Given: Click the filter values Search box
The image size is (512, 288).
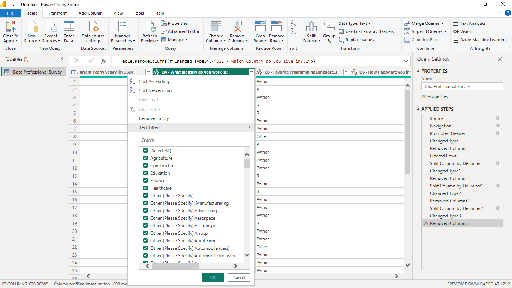Looking at the screenshot, I should pos(195,140).
